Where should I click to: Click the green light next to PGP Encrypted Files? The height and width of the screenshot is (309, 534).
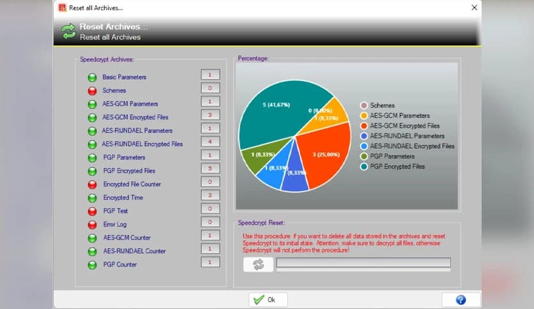coord(92,171)
